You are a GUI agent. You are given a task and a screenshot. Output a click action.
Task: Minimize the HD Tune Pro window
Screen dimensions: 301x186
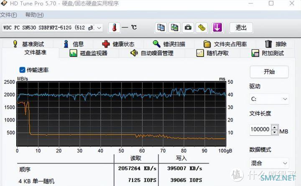tap(251, 3)
